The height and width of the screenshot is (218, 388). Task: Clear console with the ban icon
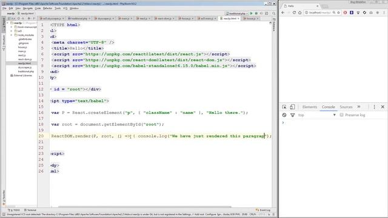pyautogui.click(x=284, y=115)
